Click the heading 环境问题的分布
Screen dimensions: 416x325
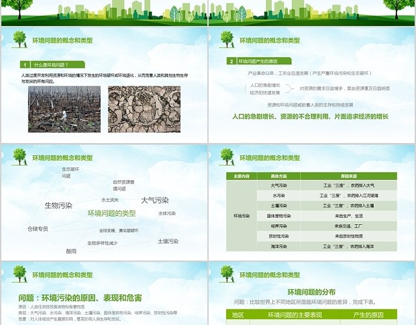click(x=312, y=292)
